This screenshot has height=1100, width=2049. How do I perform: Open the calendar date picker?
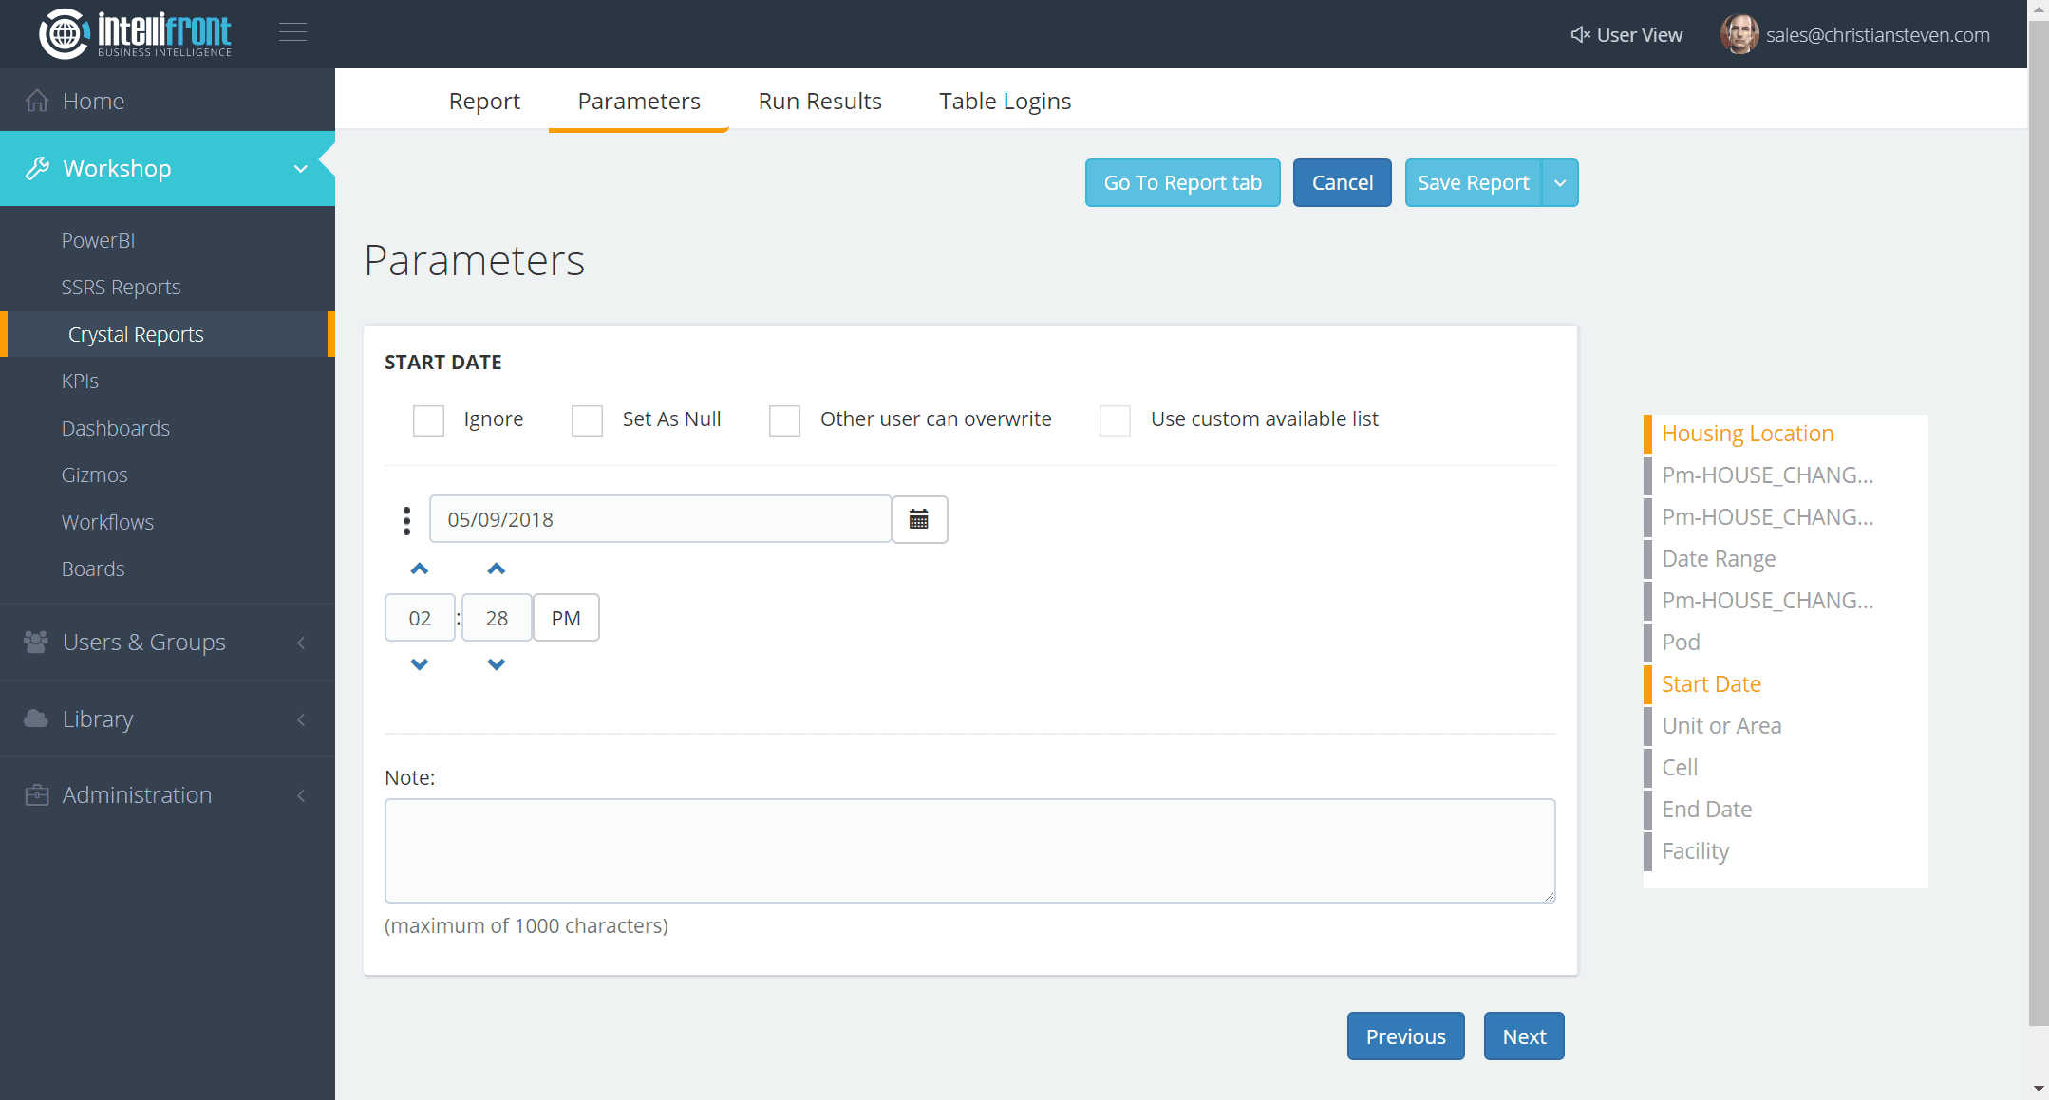(919, 519)
